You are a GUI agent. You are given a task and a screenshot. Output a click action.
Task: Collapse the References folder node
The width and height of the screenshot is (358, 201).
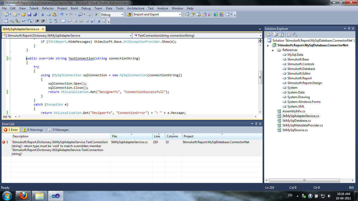tap(273, 50)
